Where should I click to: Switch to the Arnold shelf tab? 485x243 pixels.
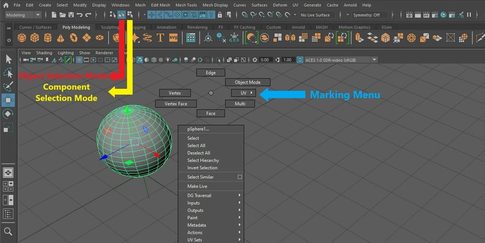[x=298, y=27]
